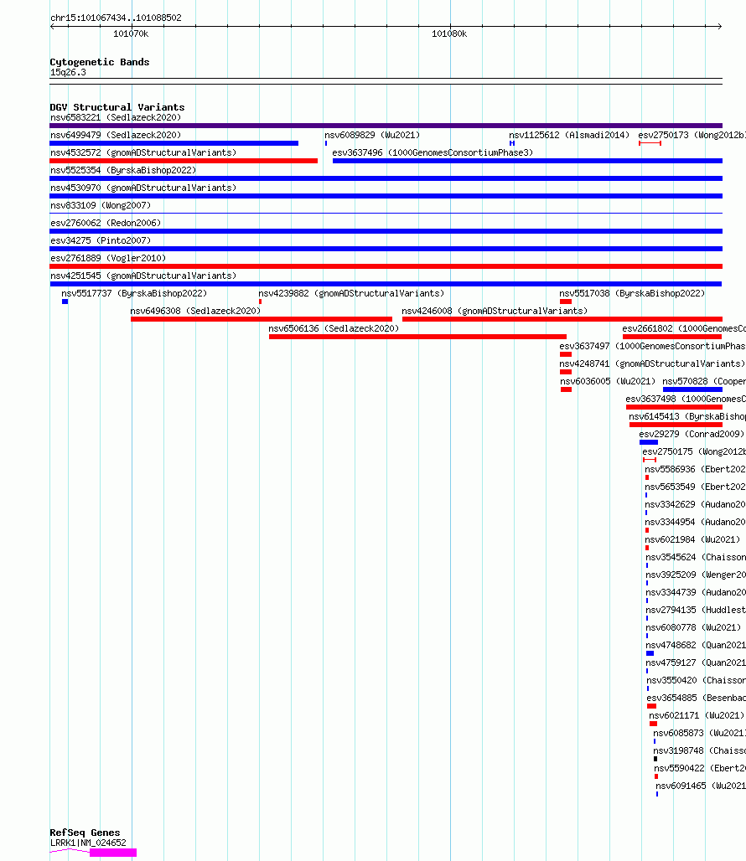Click the nsv6496308 (Sedlazeck2020) label

pyautogui.click(x=195, y=311)
